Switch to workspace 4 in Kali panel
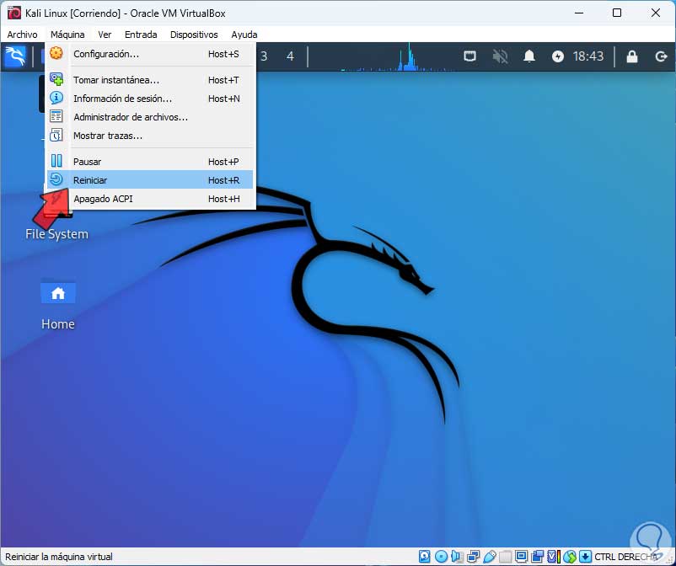The image size is (676, 566). 290,56
